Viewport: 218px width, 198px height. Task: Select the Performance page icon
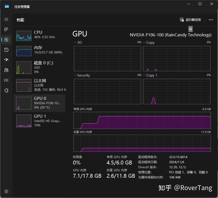point(6,39)
